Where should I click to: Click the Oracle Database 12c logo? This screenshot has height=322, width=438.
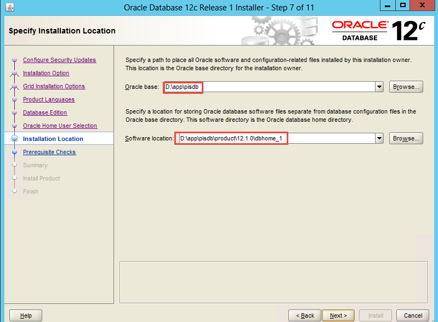(379, 31)
